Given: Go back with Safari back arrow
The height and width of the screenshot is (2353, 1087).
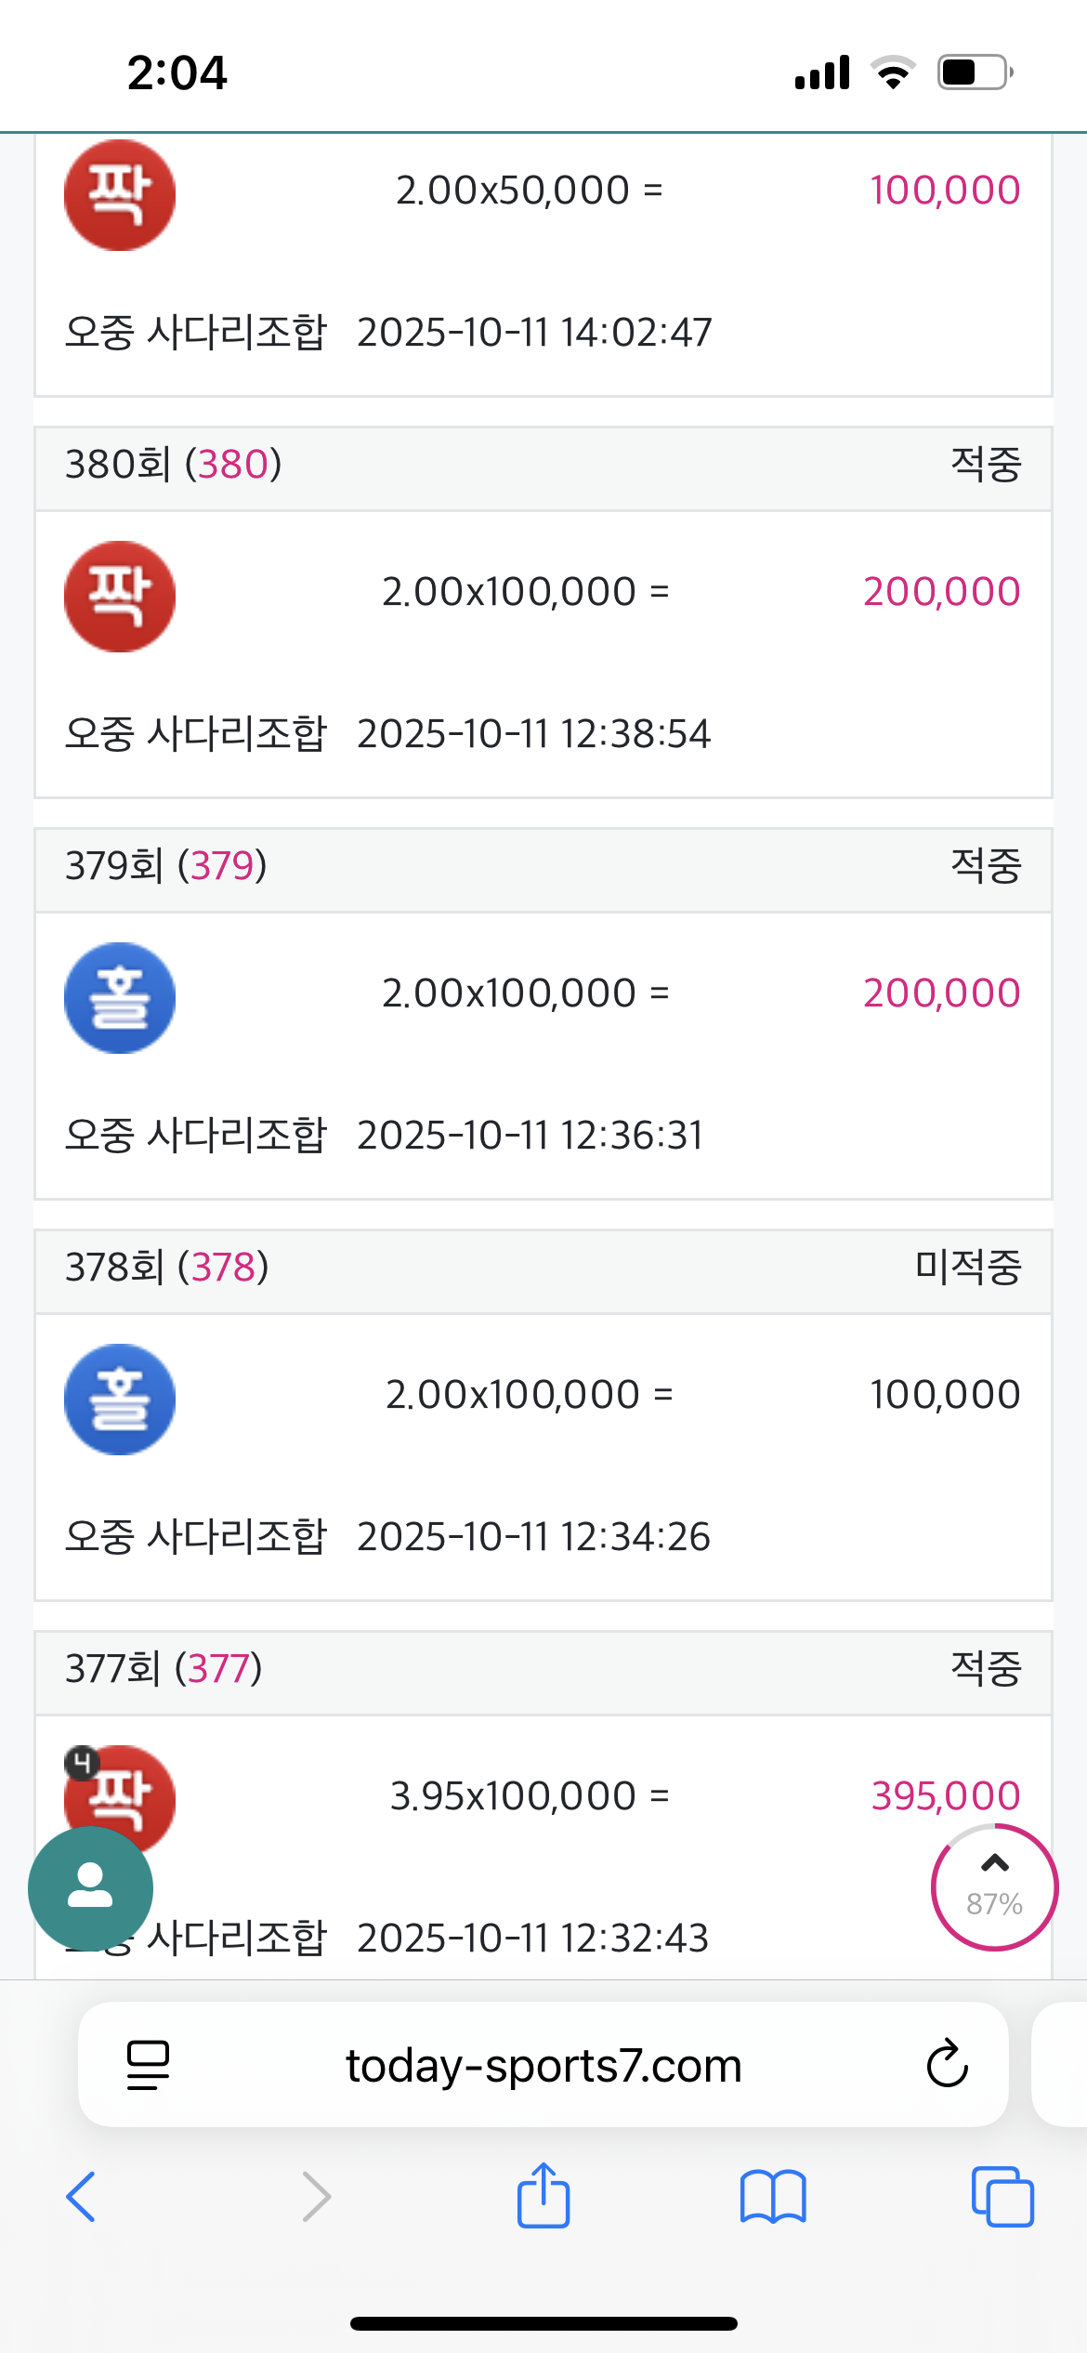Looking at the screenshot, I should (x=82, y=2196).
